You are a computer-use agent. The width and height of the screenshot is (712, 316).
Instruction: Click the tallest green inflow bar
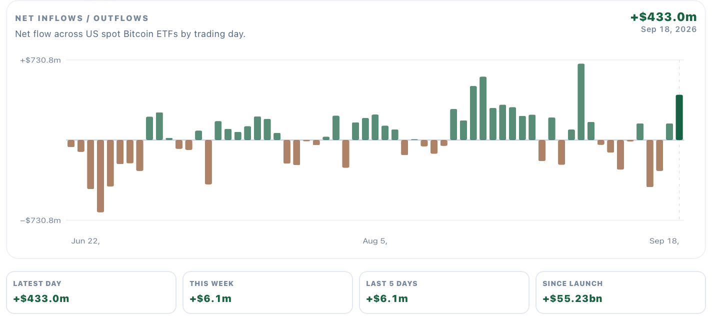click(581, 102)
